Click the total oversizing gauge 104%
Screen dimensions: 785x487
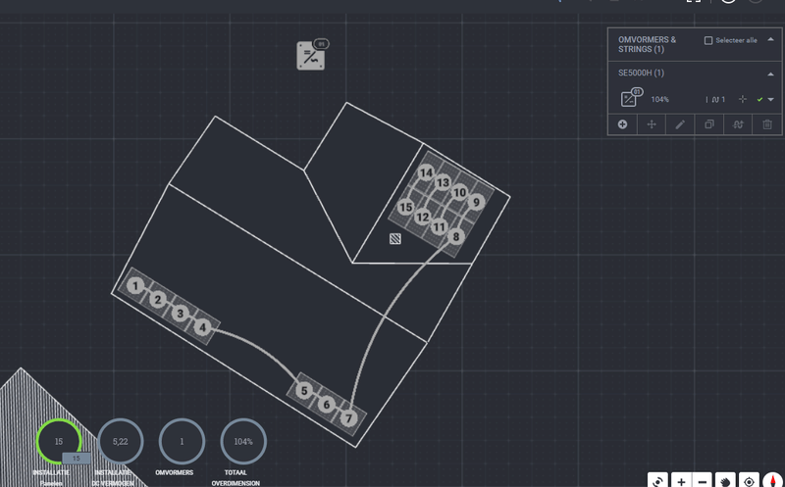pyautogui.click(x=243, y=442)
